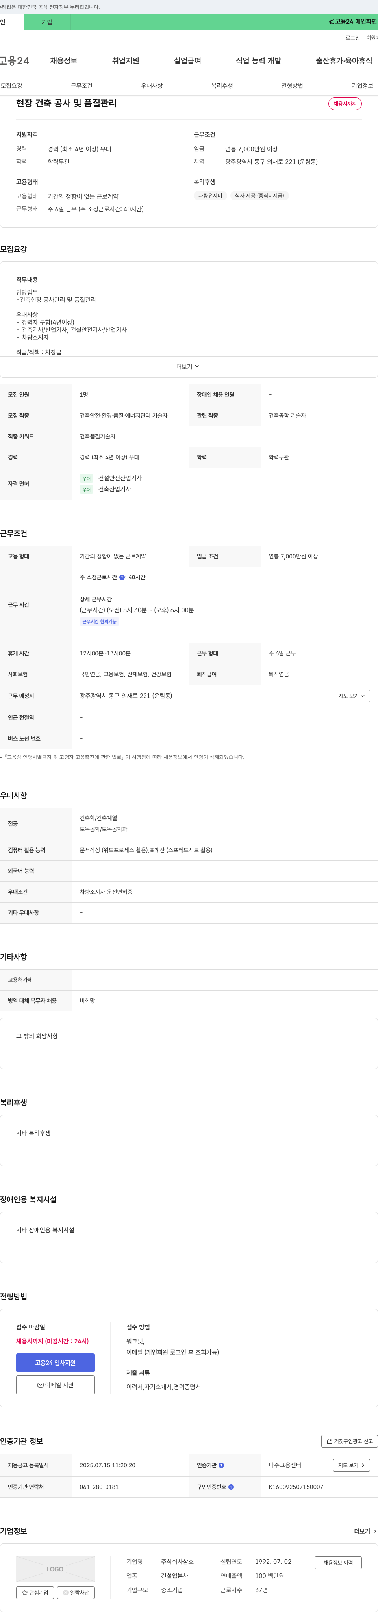Open the 실업급여 menu
The width and height of the screenshot is (378, 1612).
point(187,61)
